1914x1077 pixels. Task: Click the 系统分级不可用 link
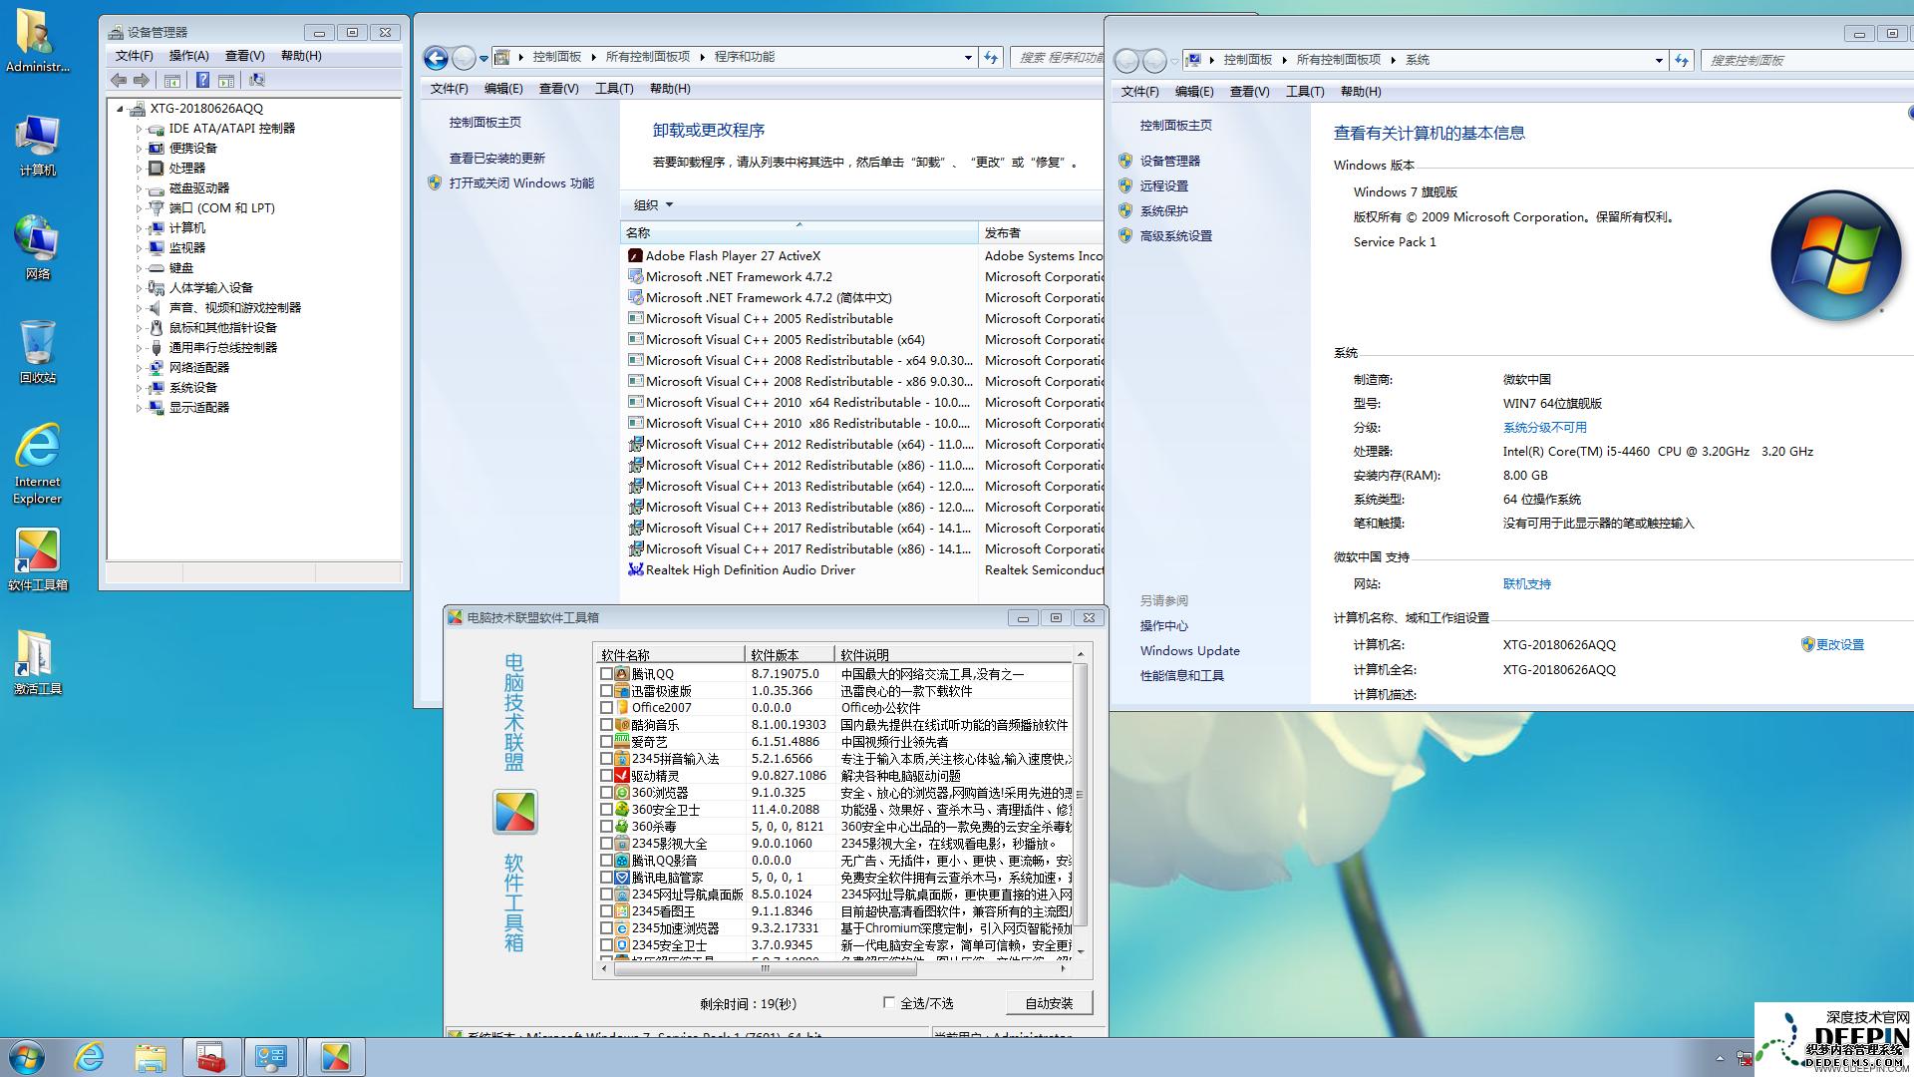tap(1544, 428)
